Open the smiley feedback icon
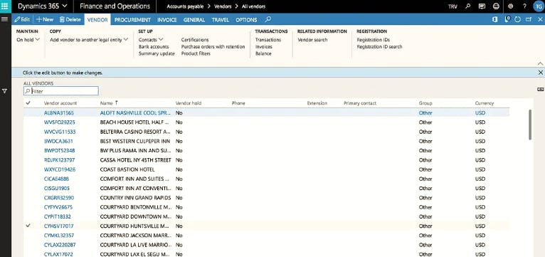Image resolution: width=545 pixels, height=257 pixels. [x=497, y=6]
